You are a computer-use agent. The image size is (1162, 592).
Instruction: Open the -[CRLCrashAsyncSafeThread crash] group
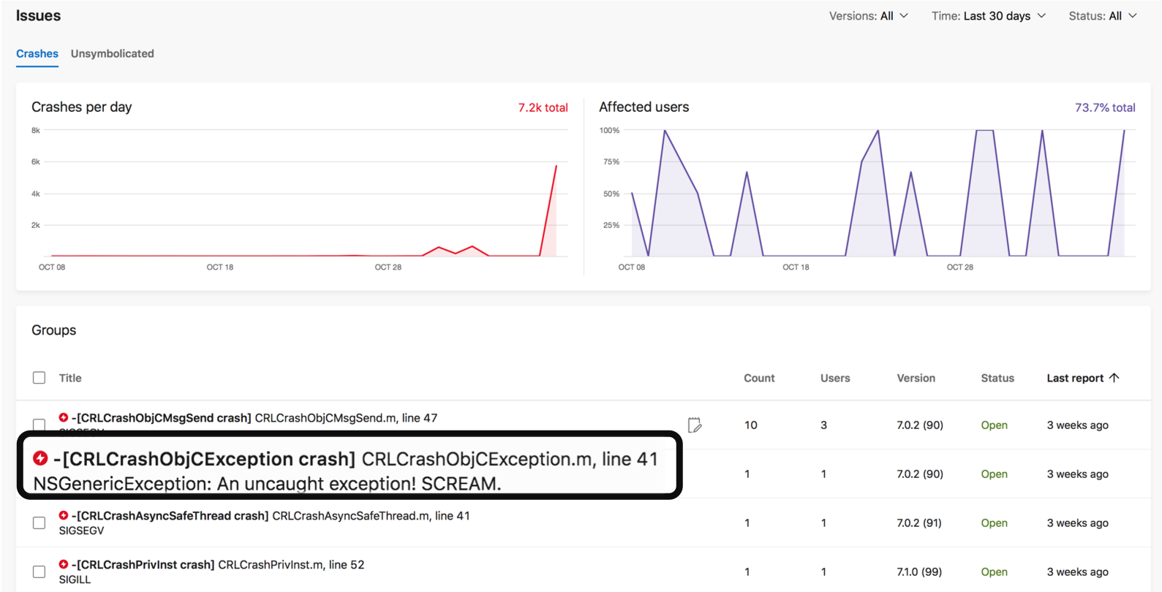[170, 516]
